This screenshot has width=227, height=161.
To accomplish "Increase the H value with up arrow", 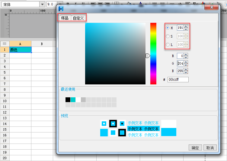I will tap(186, 26).
